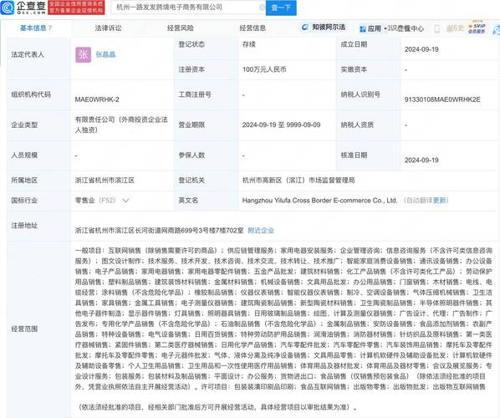Open legal representative 张晶晶 profile link
Screen dimensions: 500x418
(105, 54)
